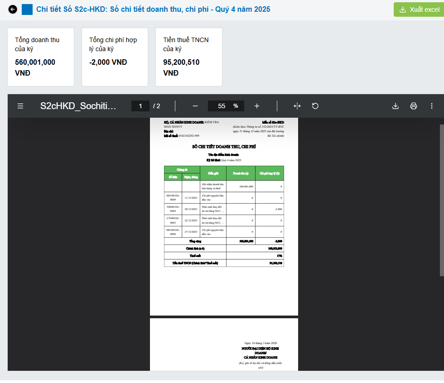
Task: Rotate the PDF counterclockwise
Action: click(x=315, y=106)
